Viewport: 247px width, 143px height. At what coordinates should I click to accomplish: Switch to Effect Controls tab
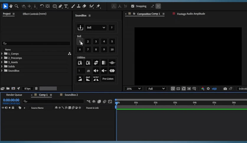coord(35,14)
